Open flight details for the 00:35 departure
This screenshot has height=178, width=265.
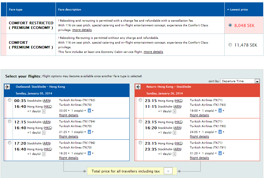(x=68, y=115)
